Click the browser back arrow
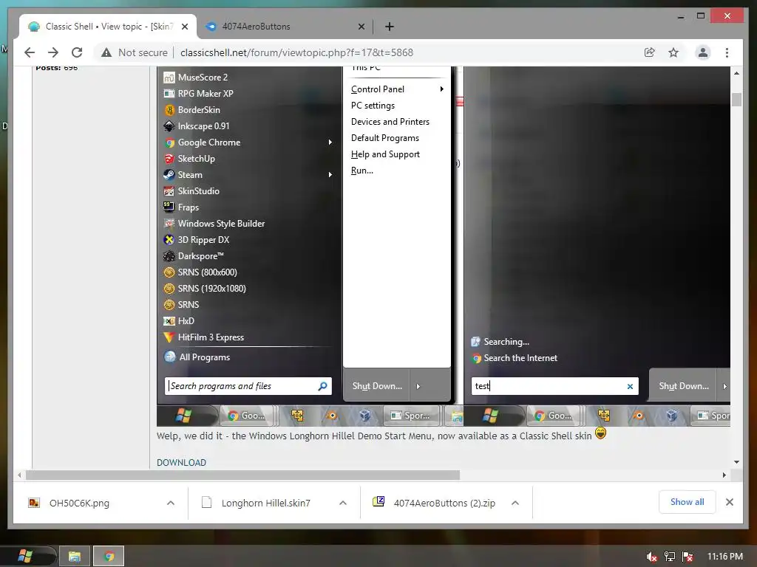Image resolution: width=757 pixels, height=567 pixels. click(x=30, y=52)
